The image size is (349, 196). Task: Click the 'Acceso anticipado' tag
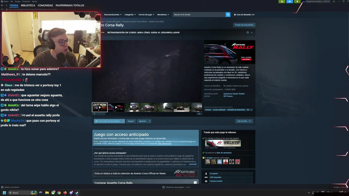coord(219,110)
